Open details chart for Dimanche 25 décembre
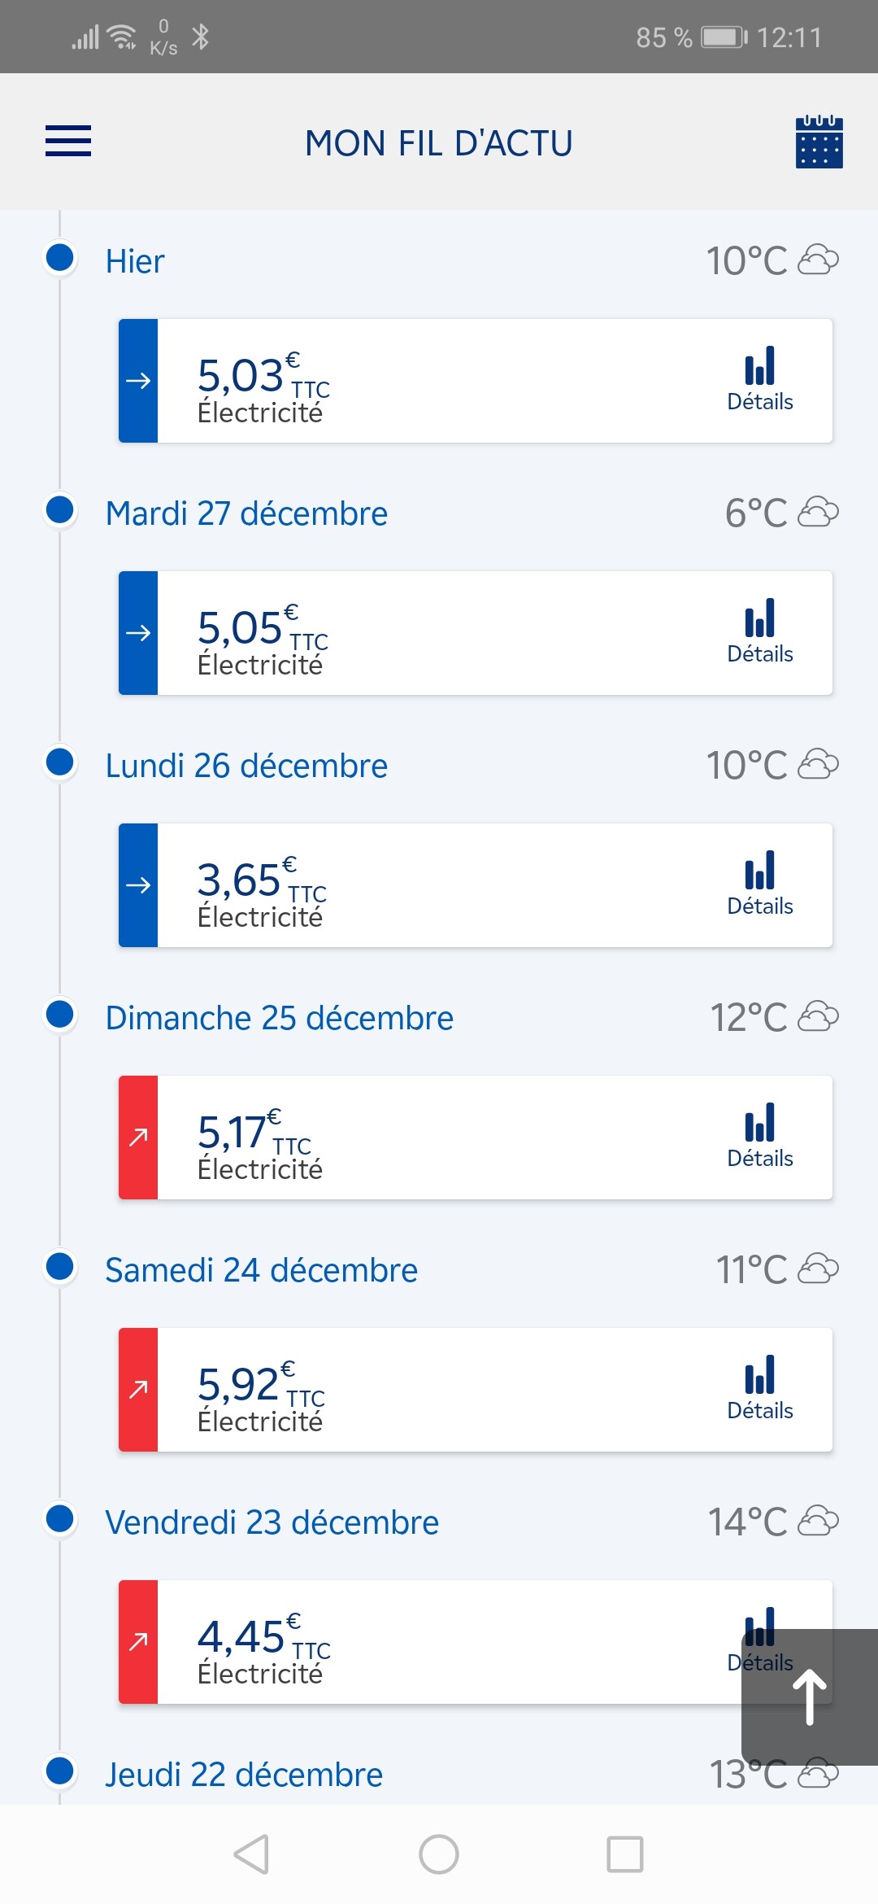 pos(759,1137)
